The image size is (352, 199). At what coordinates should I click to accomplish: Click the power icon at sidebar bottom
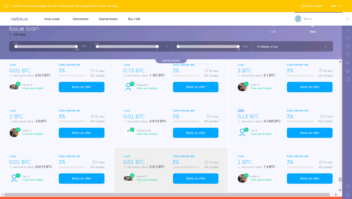click(347, 195)
